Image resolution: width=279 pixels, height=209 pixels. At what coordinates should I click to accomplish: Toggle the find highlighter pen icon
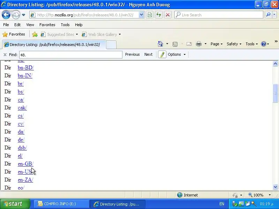pos(162,54)
